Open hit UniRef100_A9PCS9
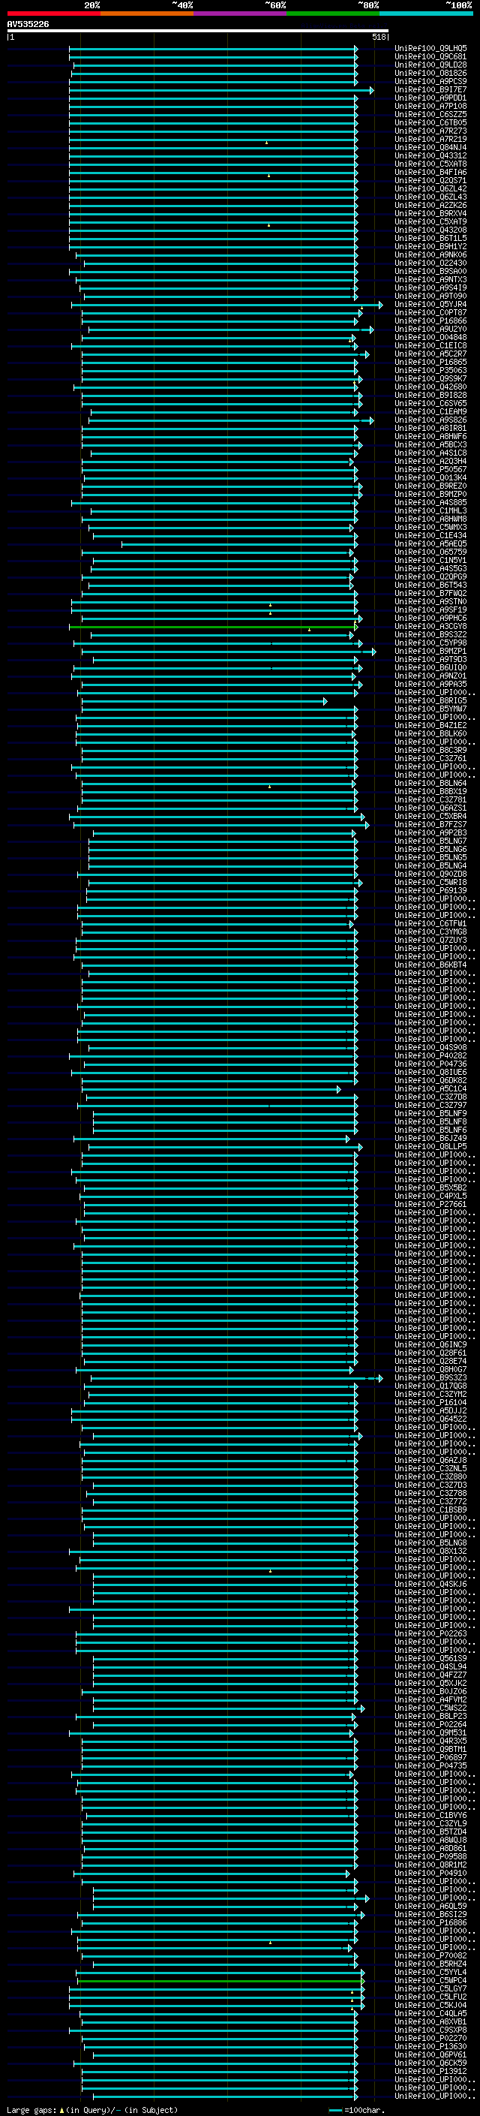The image size is (480, 2116). tap(430, 81)
